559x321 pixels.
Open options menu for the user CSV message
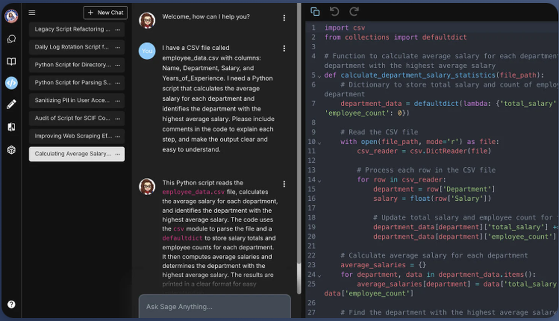(284, 49)
